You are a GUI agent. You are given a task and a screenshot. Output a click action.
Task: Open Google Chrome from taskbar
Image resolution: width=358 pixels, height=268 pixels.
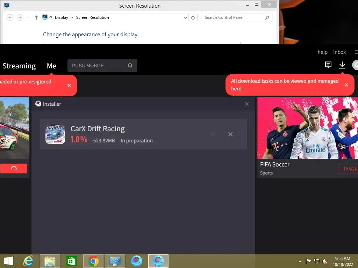tap(93, 261)
